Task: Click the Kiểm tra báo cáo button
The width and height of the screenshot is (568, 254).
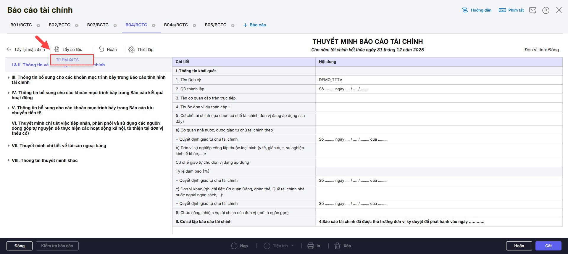Action: pyautogui.click(x=57, y=246)
